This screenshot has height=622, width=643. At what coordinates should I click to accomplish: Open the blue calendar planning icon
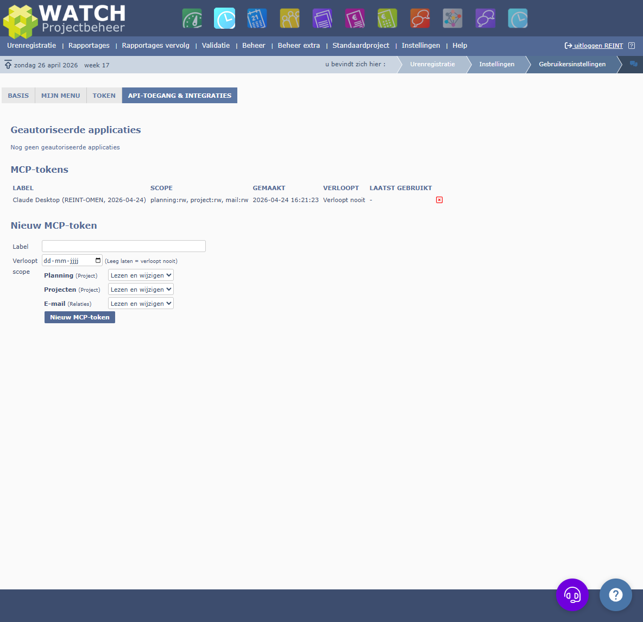pyautogui.click(x=256, y=18)
